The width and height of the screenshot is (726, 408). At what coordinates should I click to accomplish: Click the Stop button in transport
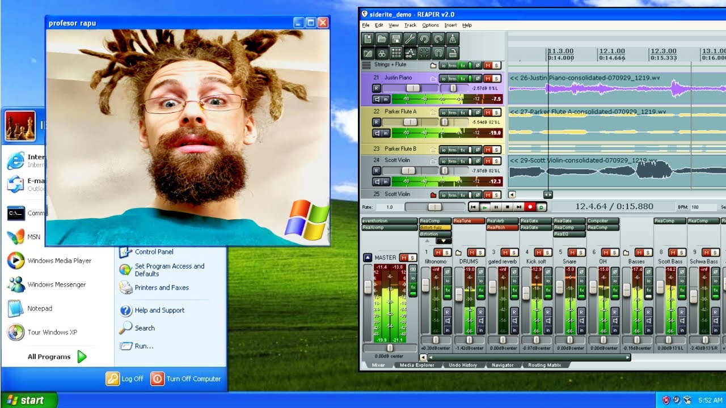pos(508,207)
